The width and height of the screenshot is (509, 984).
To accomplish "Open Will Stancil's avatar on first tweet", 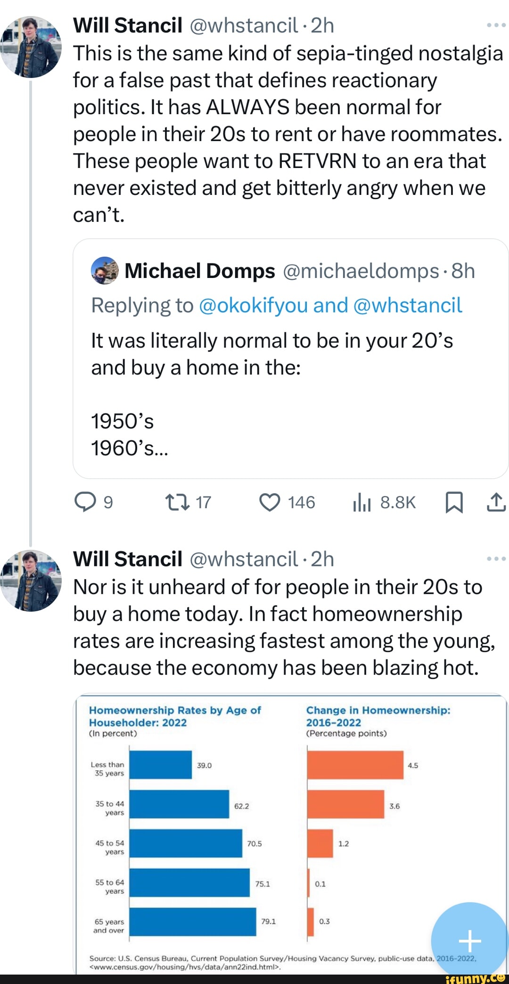I will pyautogui.click(x=31, y=47).
